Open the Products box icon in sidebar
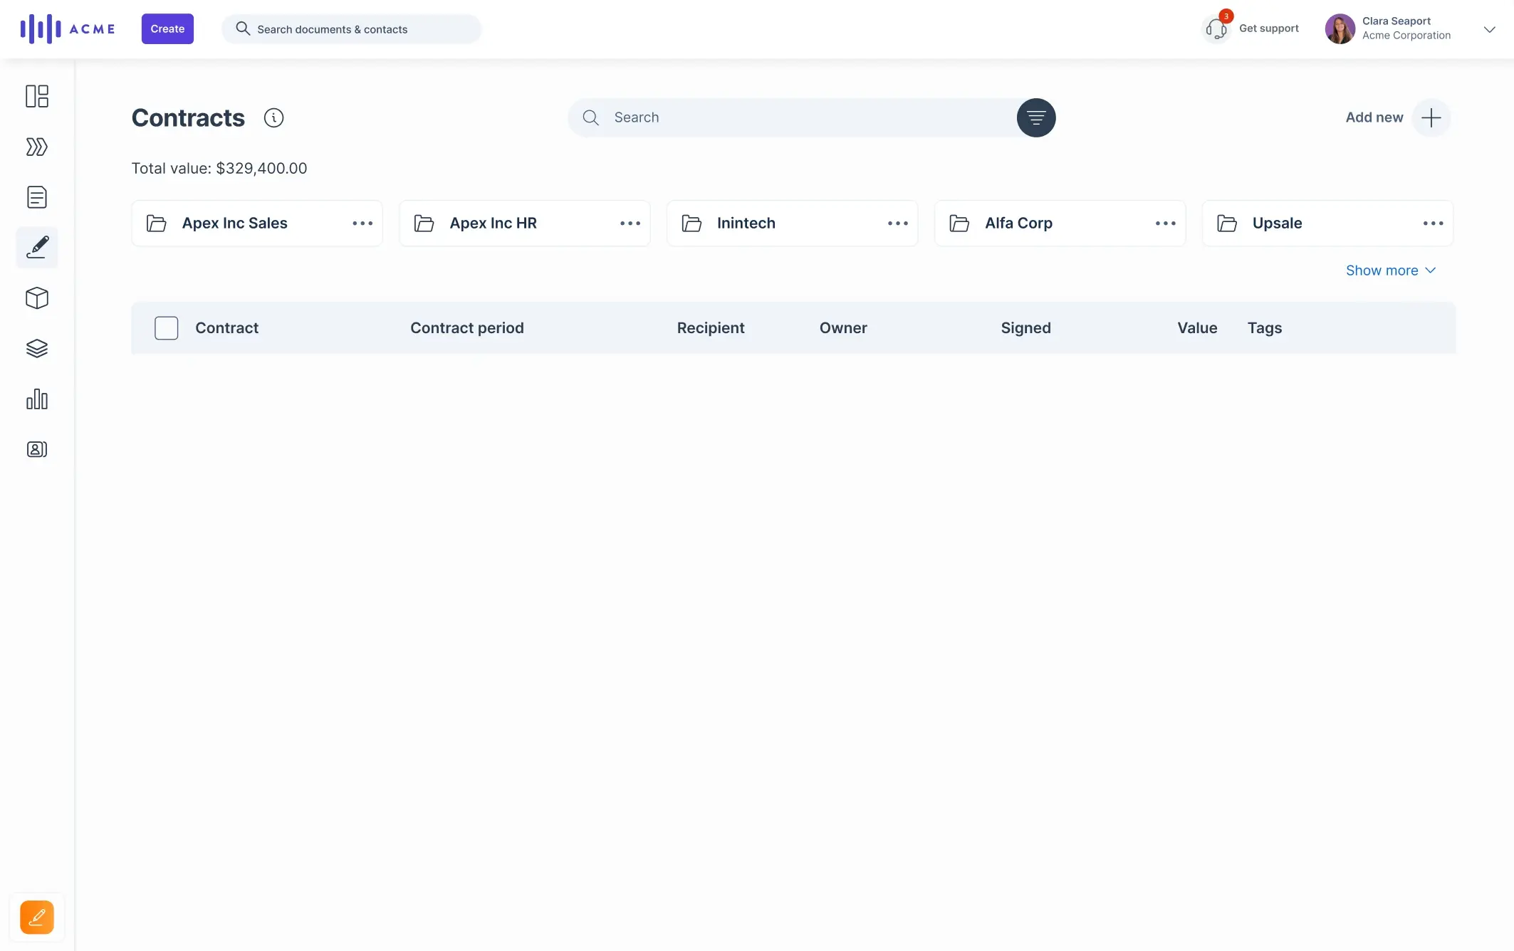Viewport: 1514px width, 951px height. tap(37, 298)
